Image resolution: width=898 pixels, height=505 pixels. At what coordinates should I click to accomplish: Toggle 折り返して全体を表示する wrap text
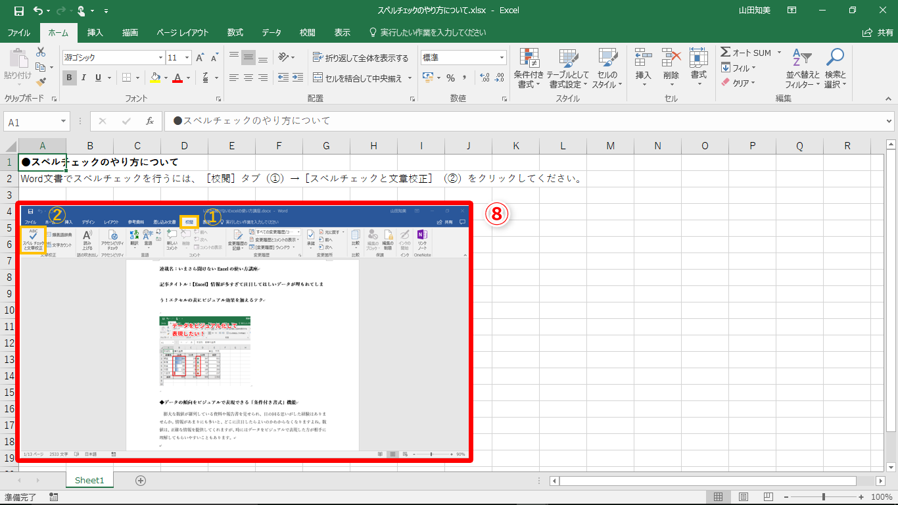click(361, 58)
